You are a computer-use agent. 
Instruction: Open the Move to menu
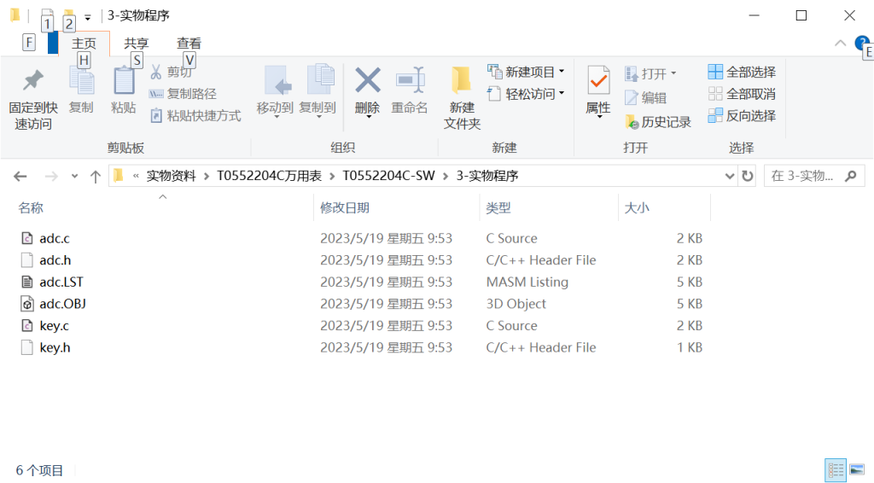point(275,92)
